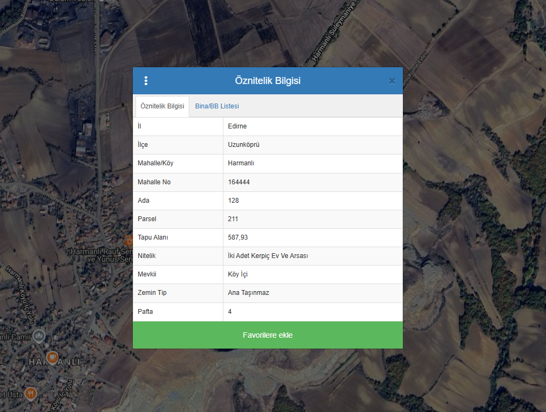Image resolution: width=546 pixels, height=412 pixels.
Task: Click the Parsel value 211
Action: [233, 219]
